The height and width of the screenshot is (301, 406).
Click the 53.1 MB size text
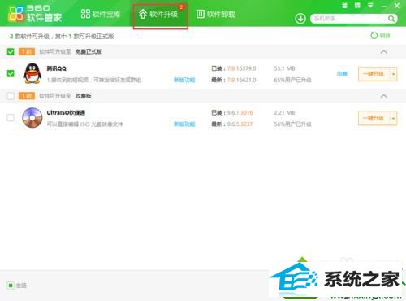click(x=284, y=68)
